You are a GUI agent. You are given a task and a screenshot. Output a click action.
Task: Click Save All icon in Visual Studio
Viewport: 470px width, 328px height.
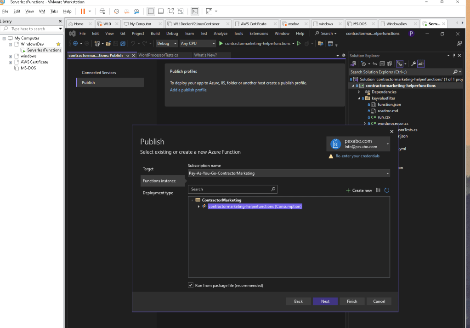pyautogui.click(x=123, y=44)
